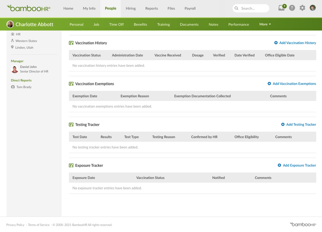Click the Testing Reason column header
The image size is (322, 232).
click(164, 137)
